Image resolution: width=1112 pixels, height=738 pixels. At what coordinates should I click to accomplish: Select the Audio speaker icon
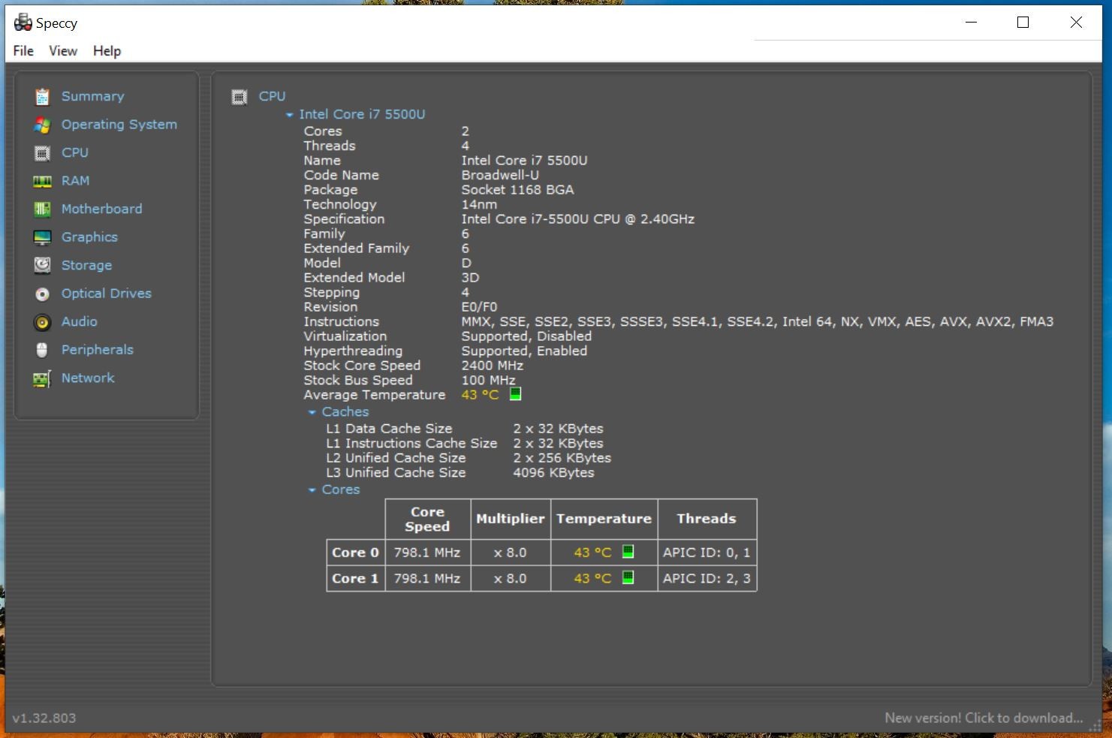[x=42, y=322]
